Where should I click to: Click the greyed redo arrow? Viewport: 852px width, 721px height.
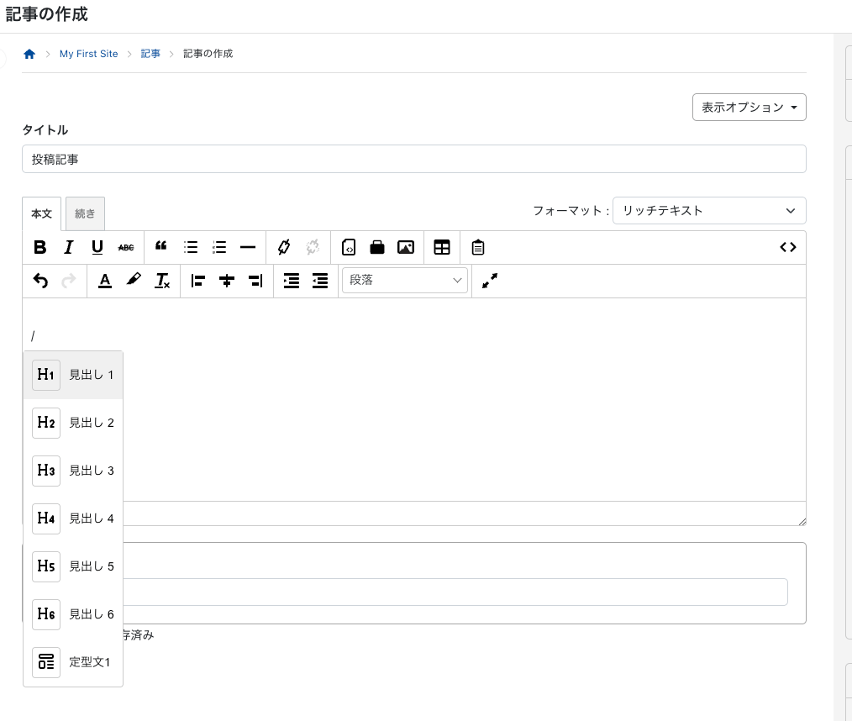[x=69, y=281]
